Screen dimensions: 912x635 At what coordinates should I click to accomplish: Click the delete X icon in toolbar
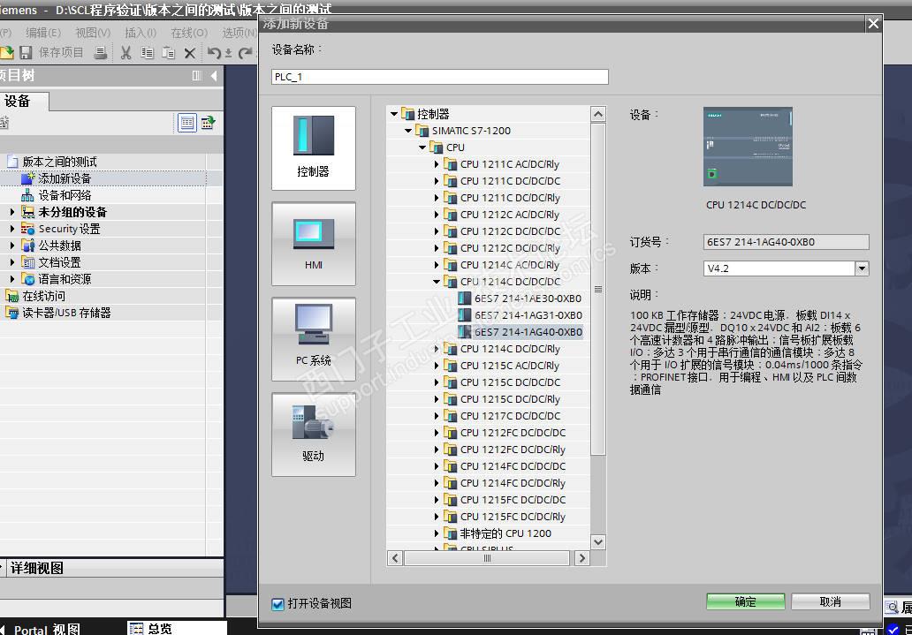coord(190,54)
